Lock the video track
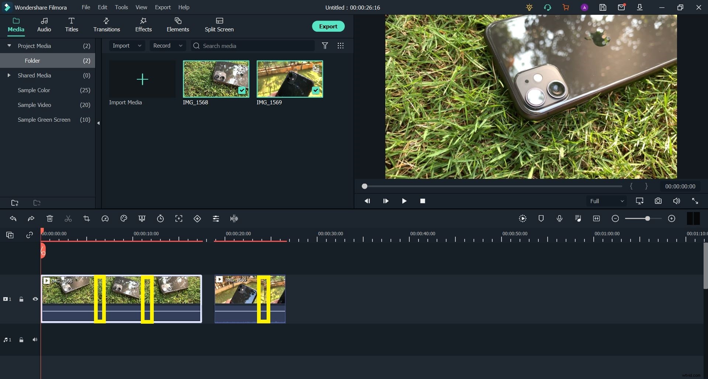Screen dimensions: 708x379 (x=21, y=299)
